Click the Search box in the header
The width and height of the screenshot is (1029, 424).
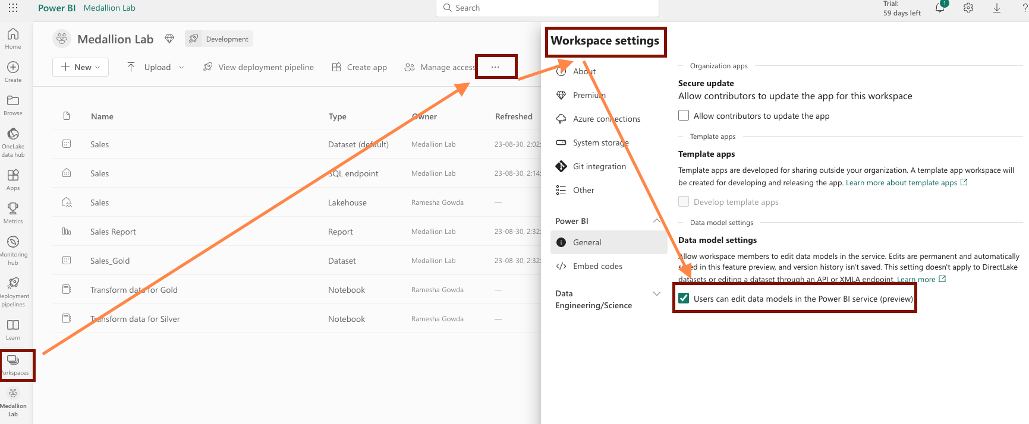547,8
